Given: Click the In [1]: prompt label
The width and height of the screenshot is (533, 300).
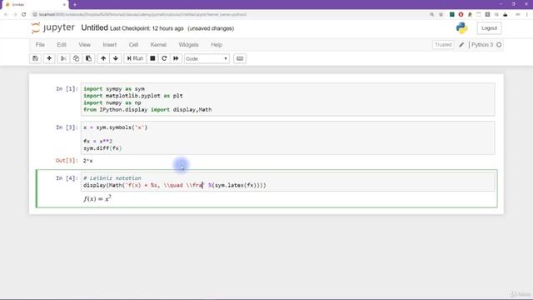Looking at the screenshot, I should pos(67,89).
